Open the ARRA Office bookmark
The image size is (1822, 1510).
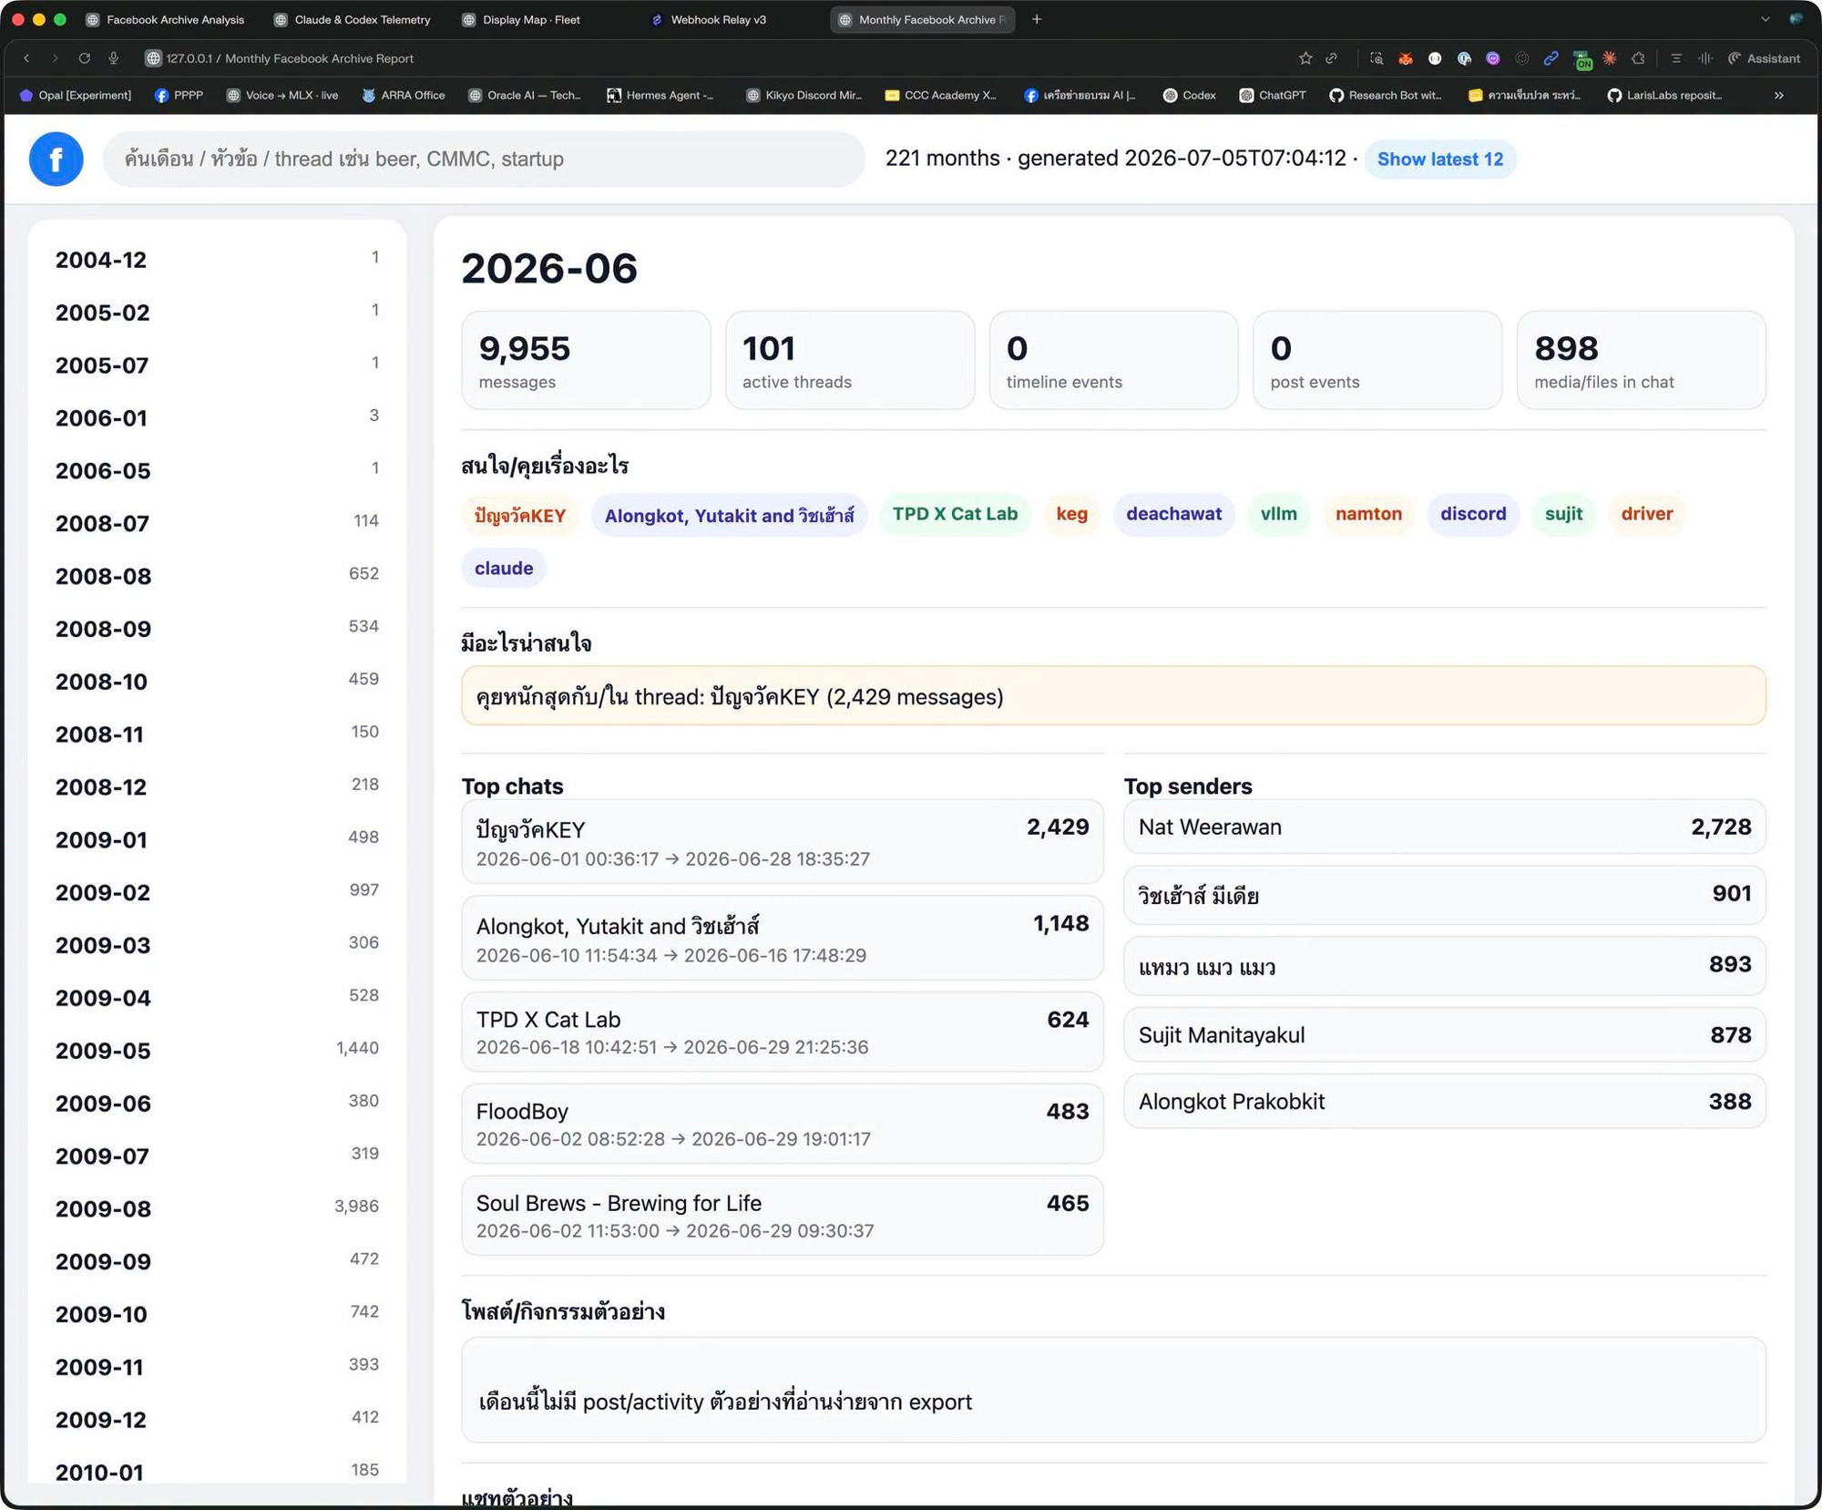pyautogui.click(x=403, y=95)
